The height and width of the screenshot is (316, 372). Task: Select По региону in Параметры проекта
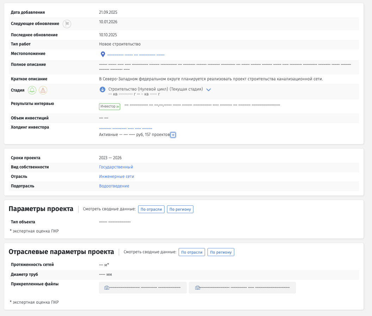point(180,209)
